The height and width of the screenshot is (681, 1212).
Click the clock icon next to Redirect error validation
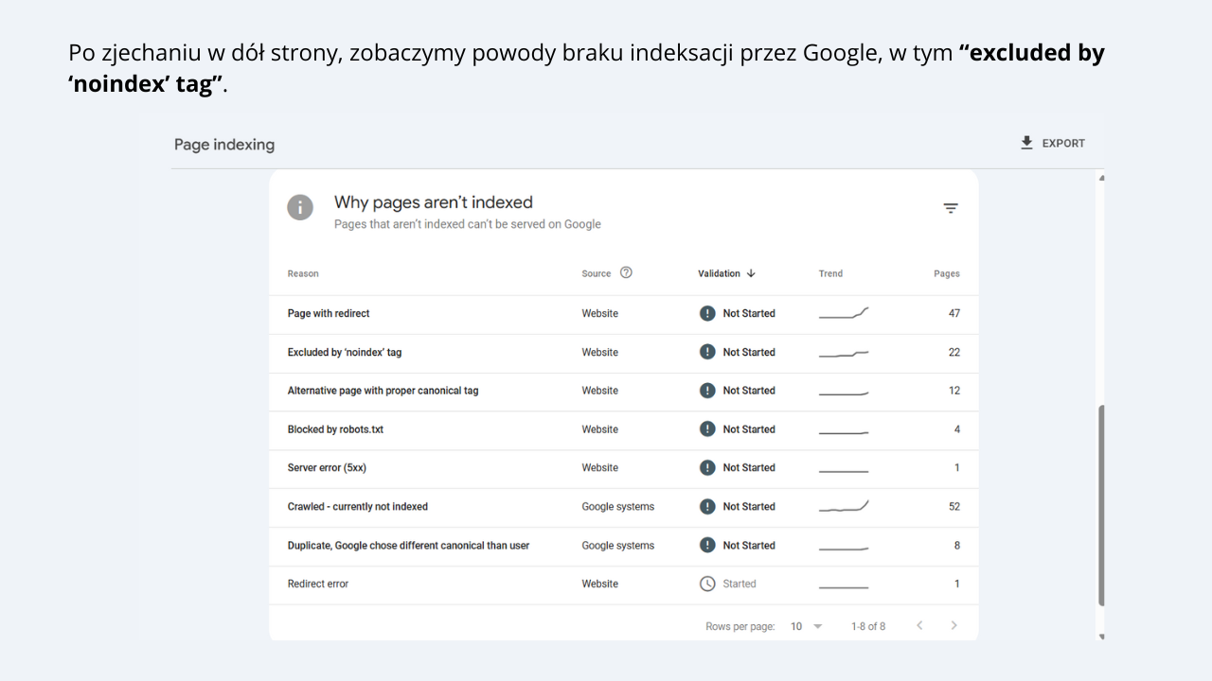[x=706, y=584]
